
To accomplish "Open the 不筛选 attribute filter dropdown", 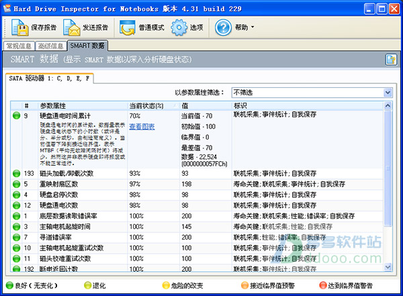I will pyautogui.click(x=312, y=93).
